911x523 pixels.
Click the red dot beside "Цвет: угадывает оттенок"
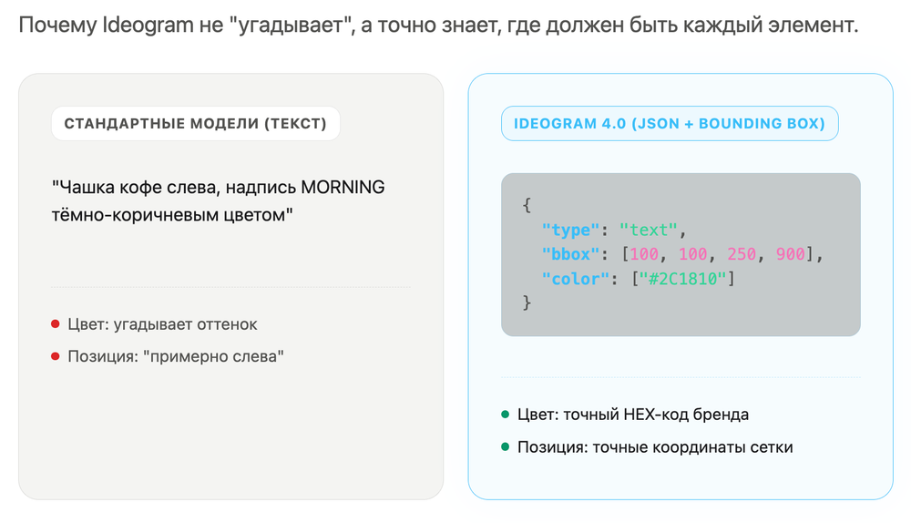(x=56, y=324)
